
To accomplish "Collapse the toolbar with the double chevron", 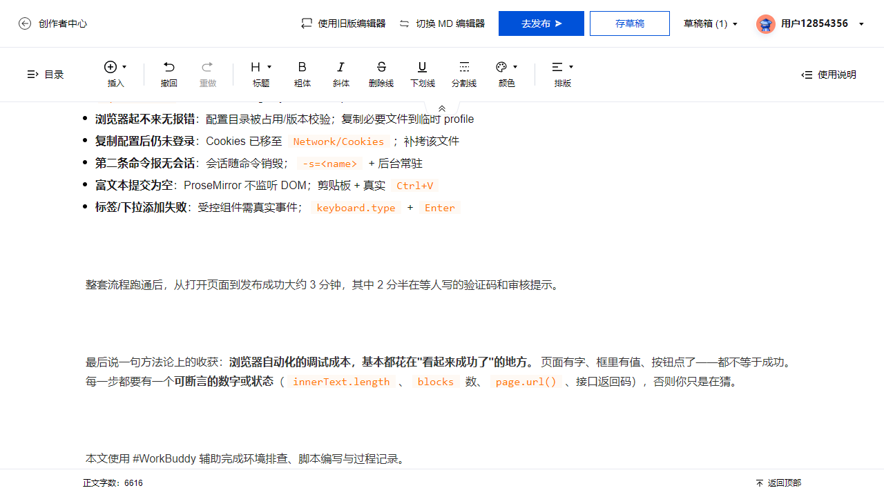I will 442,108.
